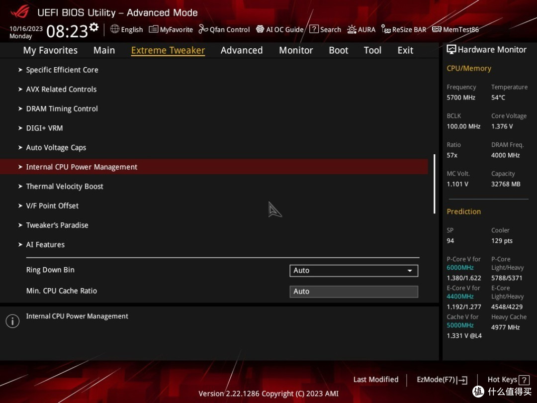Click Min. CPU Cache Ratio label

click(62, 291)
